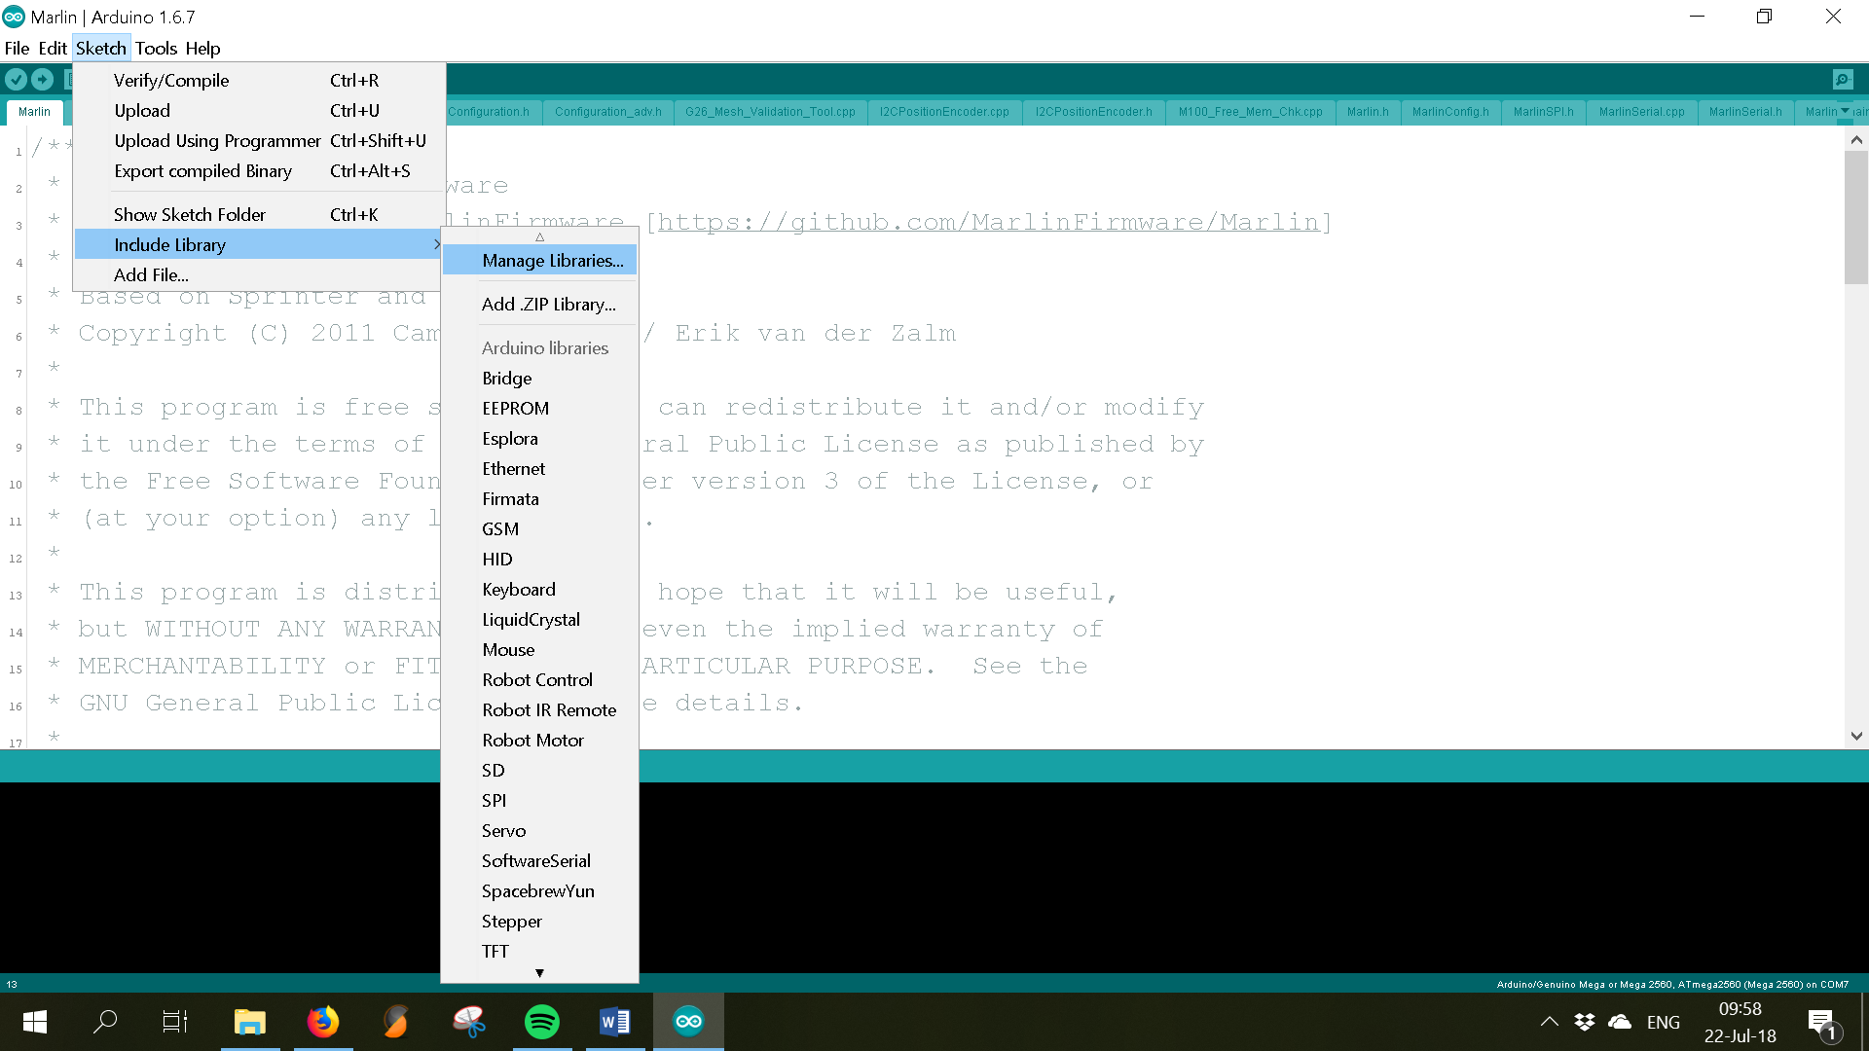Include the EEPROM library
The height and width of the screenshot is (1051, 1869).
coord(540,409)
